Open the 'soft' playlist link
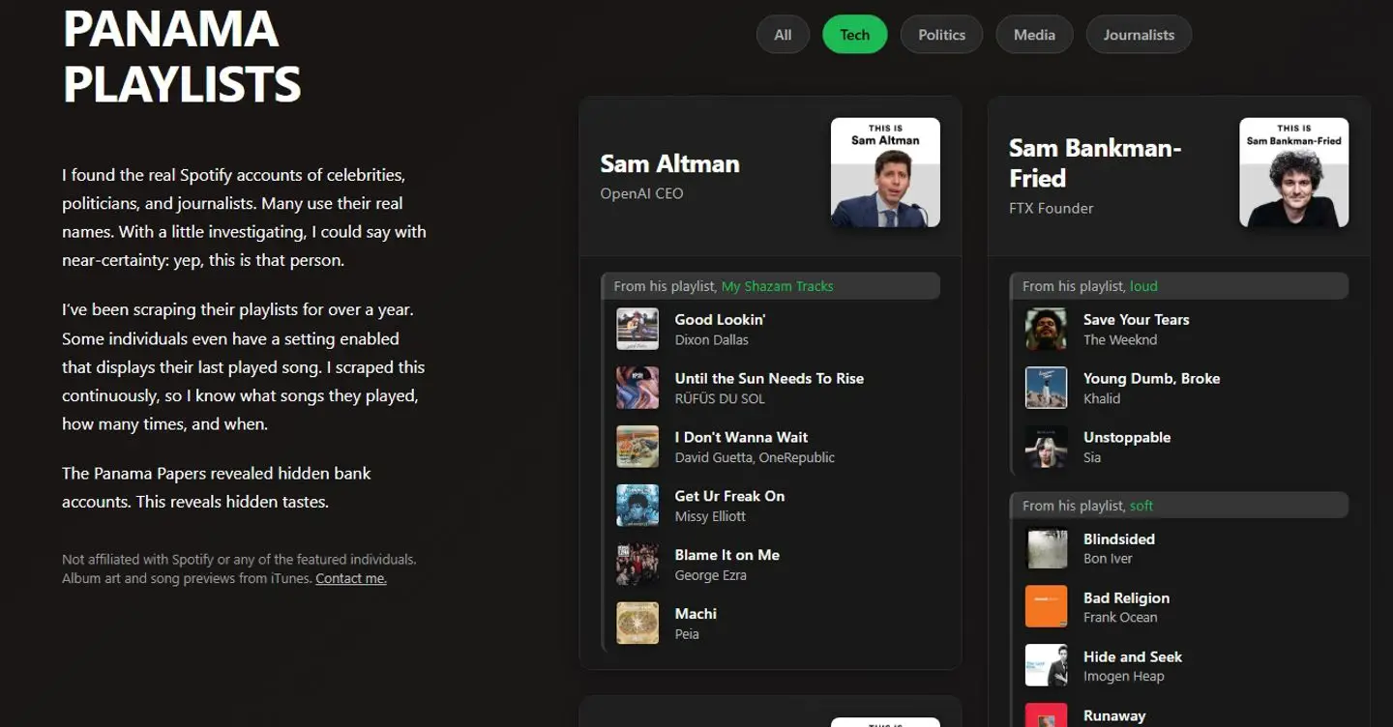1393x727 pixels. (1141, 506)
